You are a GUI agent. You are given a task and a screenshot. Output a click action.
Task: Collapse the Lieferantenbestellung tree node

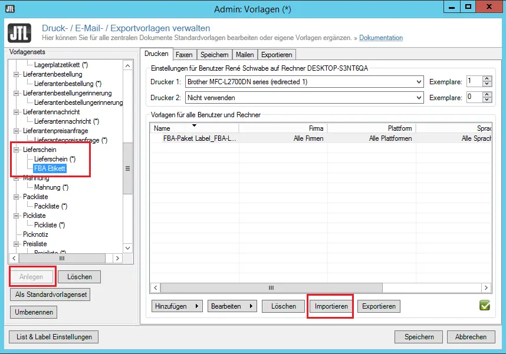16,74
